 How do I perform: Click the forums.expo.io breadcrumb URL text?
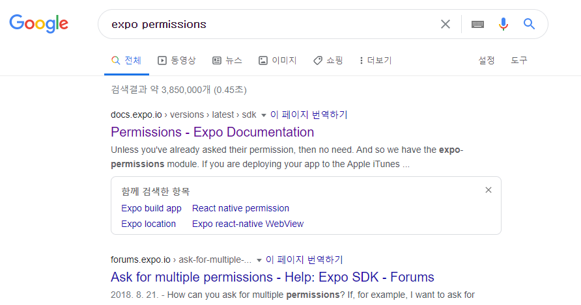click(181, 260)
